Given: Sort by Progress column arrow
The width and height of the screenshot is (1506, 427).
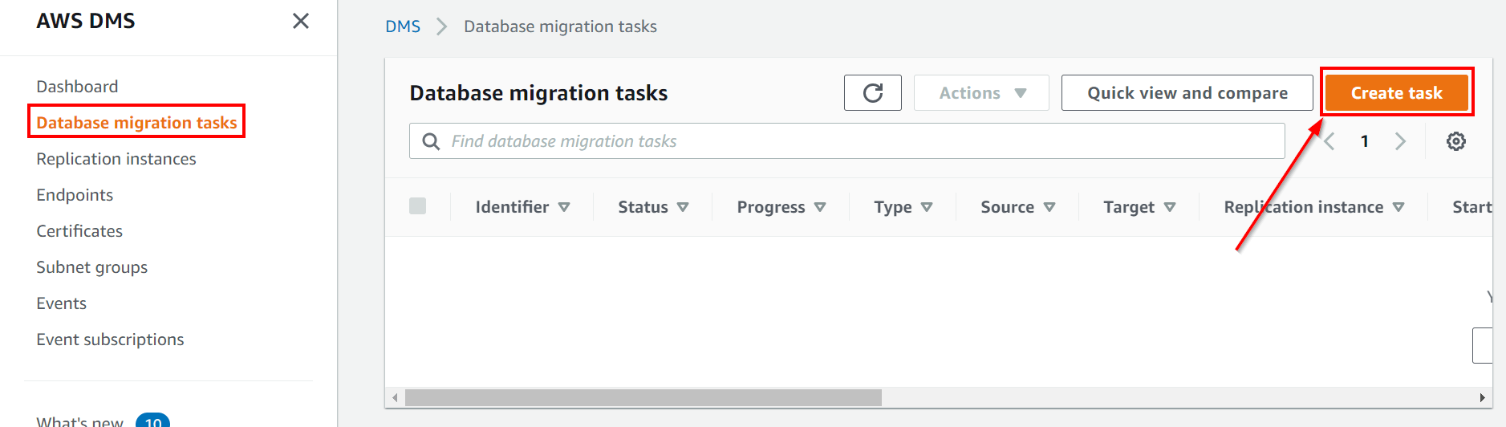Looking at the screenshot, I should [820, 207].
